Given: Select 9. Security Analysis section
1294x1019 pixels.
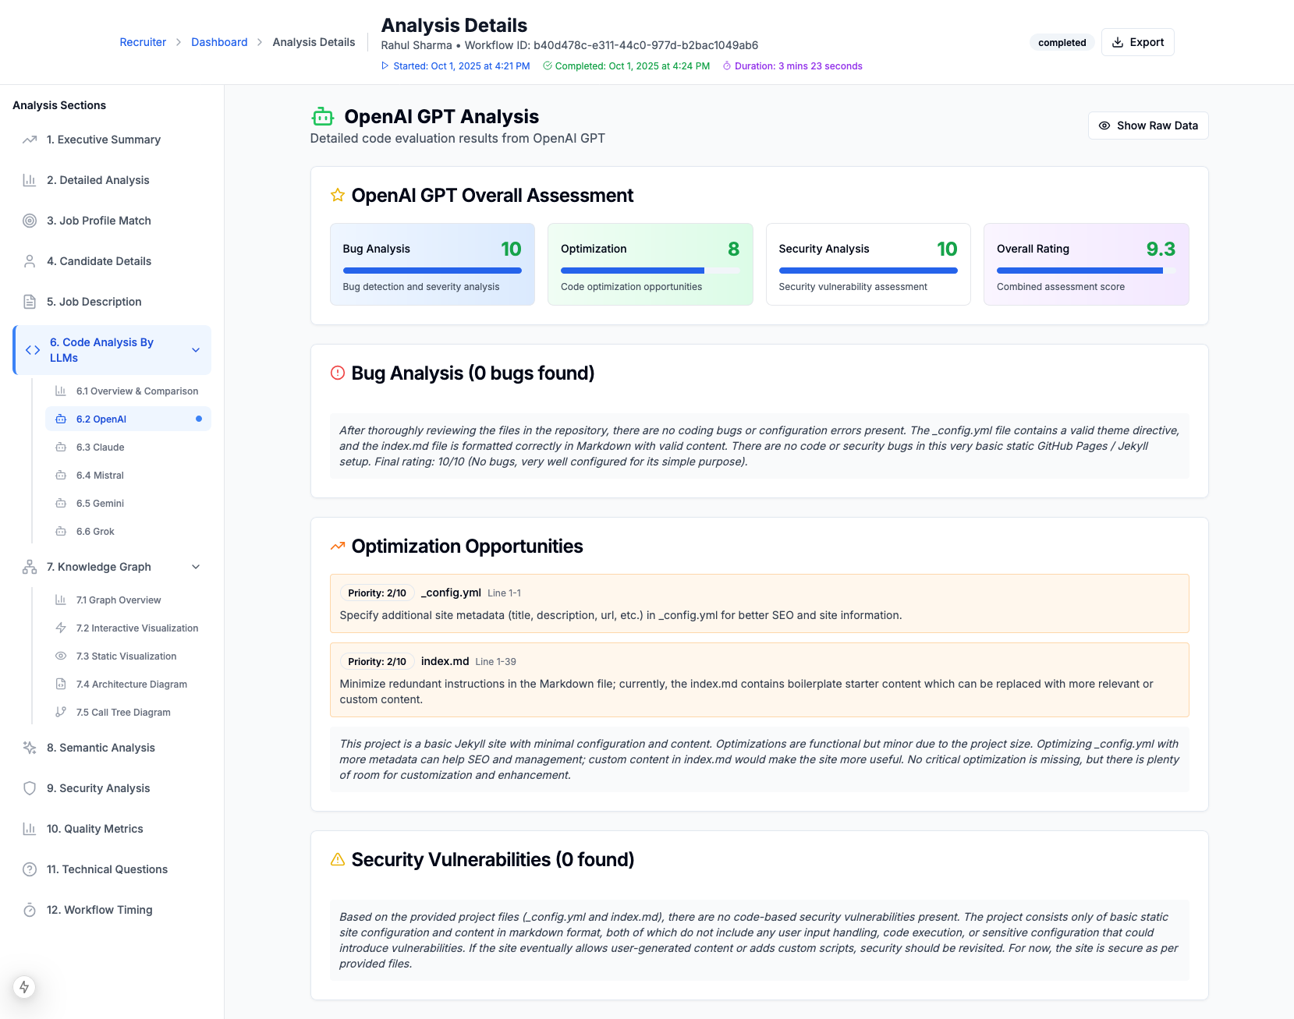Looking at the screenshot, I should [x=112, y=788].
